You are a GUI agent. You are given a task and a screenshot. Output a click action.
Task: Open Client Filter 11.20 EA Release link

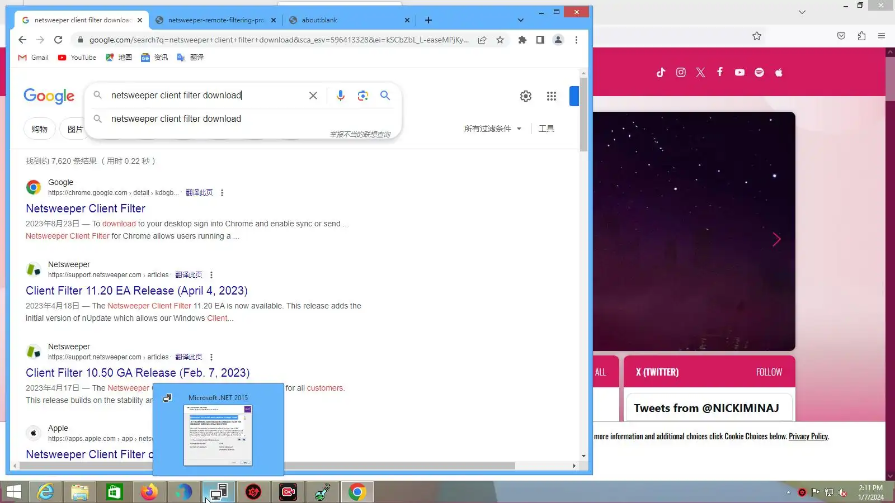coord(136,291)
